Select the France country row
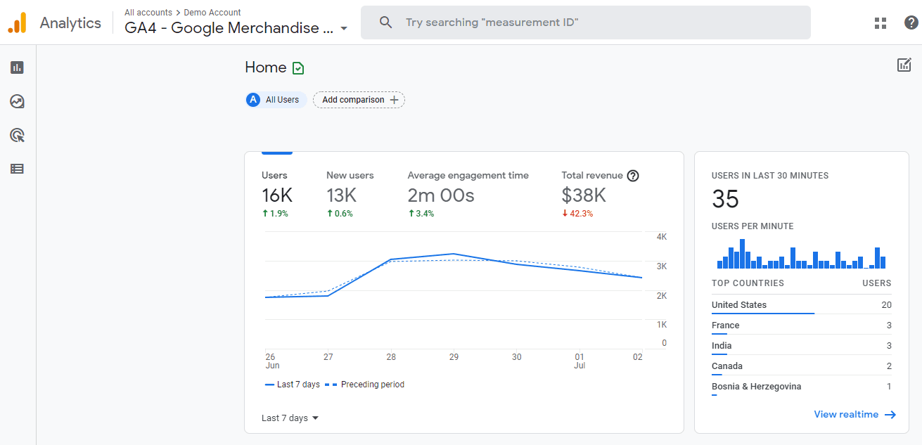Viewport: 922px width, 445px height. (802, 325)
